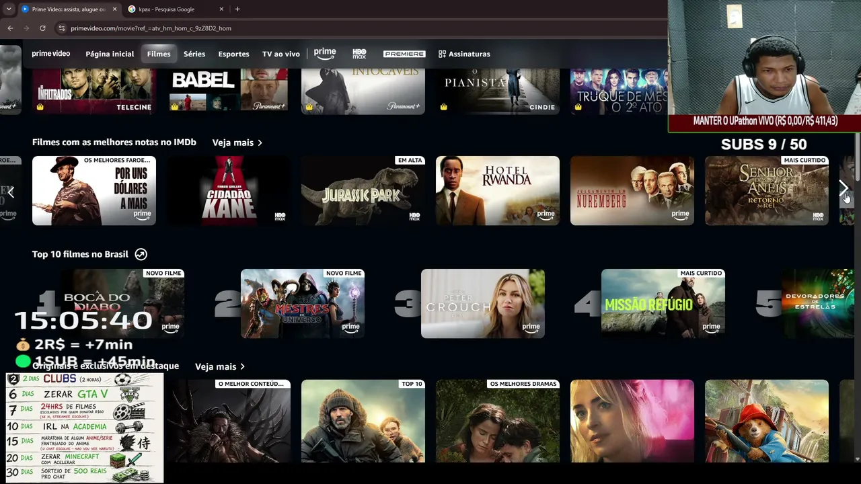Viewport: 861px width, 484px height.
Task: Go back to the previous page
Action: [x=10, y=28]
